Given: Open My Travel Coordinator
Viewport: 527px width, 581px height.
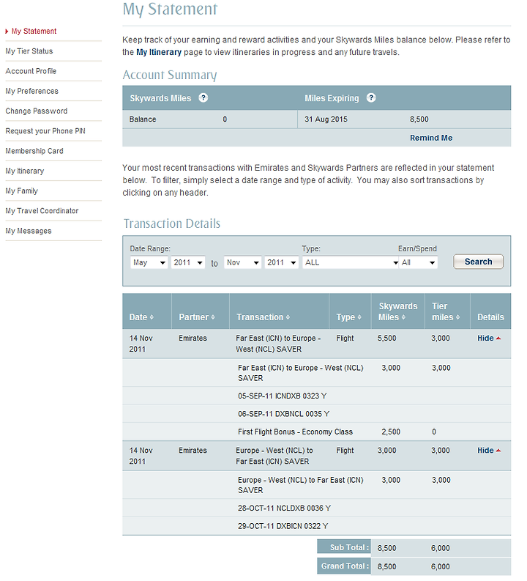Looking at the screenshot, I should point(42,211).
